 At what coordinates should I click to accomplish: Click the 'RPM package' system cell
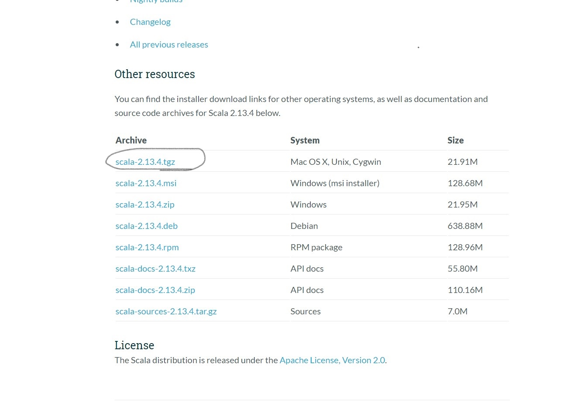[316, 247]
